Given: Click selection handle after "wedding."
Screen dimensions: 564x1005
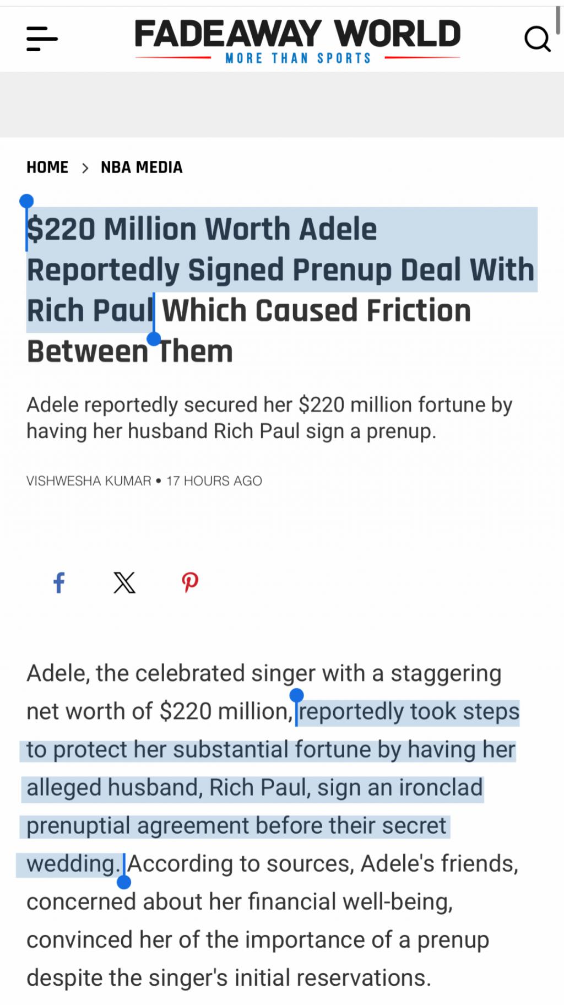Looking at the screenshot, I should 124,882.
